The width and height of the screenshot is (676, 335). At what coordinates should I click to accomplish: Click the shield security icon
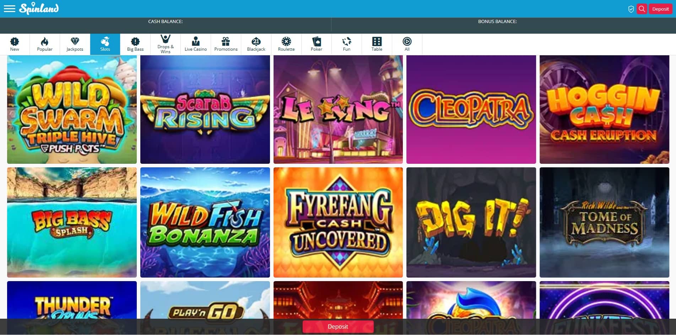pyautogui.click(x=631, y=9)
